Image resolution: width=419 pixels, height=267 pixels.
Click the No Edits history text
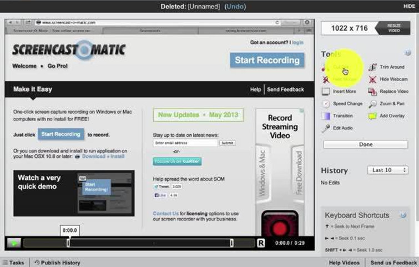[330, 183]
